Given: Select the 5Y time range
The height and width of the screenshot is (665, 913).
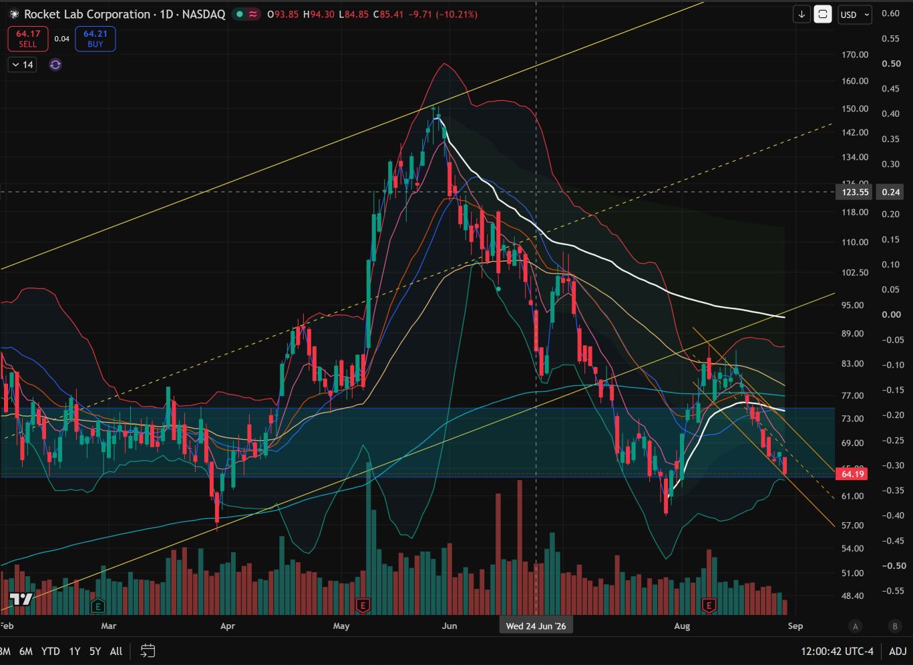Looking at the screenshot, I should coord(96,651).
